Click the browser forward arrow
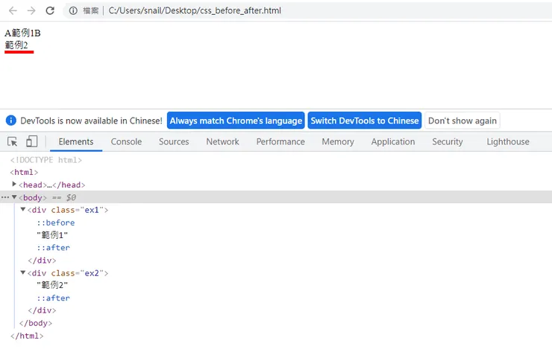This screenshot has width=552, height=352. pyautogui.click(x=31, y=11)
